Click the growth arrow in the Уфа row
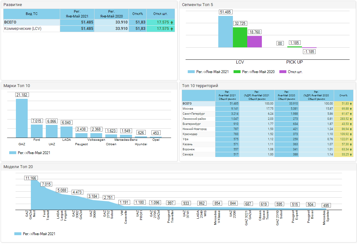The height and width of the screenshot is (252, 357). (x=351, y=139)
